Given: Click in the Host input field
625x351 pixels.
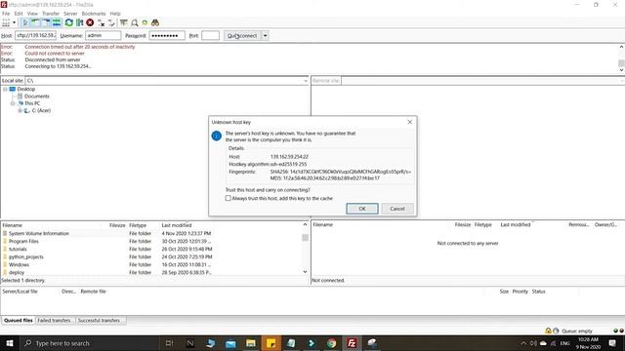Looking at the screenshot, I should pos(36,35).
